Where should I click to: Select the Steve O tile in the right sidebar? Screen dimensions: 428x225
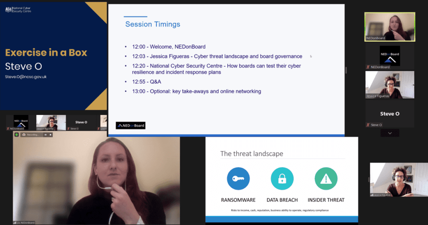coord(390,114)
